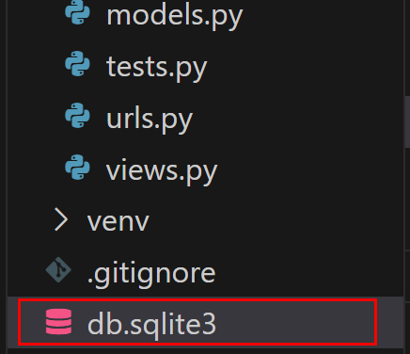
Task: Click empty area right of views.py row
Action: pos(310,169)
